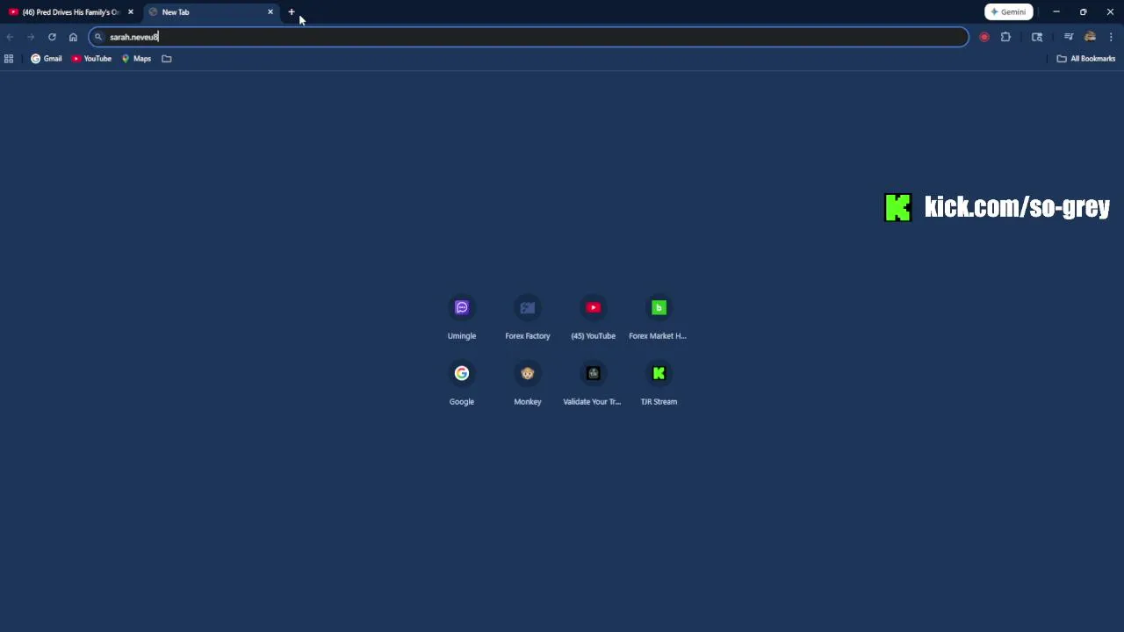Select the New Tab tab

(x=211, y=12)
